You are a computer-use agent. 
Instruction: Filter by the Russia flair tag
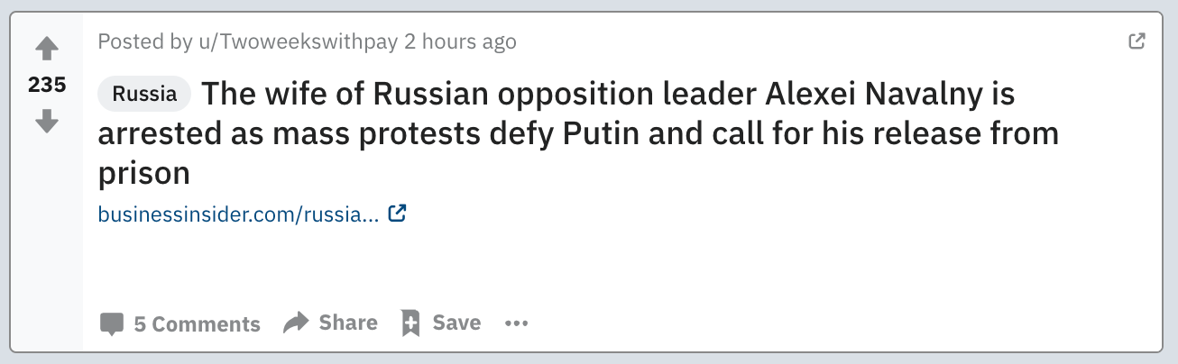pyautogui.click(x=144, y=94)
